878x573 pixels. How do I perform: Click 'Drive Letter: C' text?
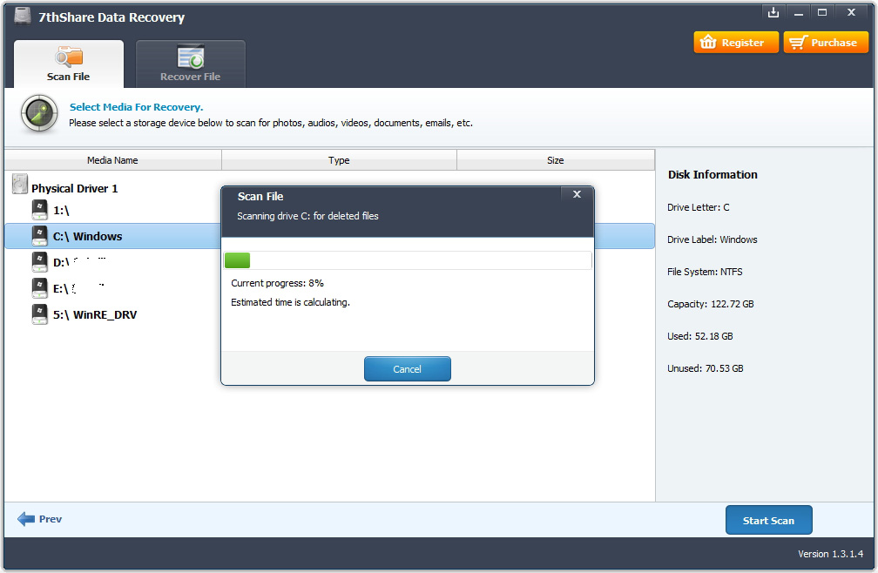pyautogui.click(x=699, y=207)
